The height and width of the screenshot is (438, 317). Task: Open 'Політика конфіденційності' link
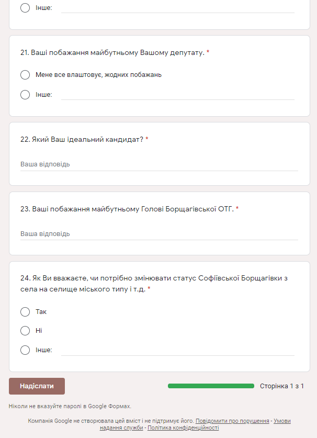click(183, 428)
